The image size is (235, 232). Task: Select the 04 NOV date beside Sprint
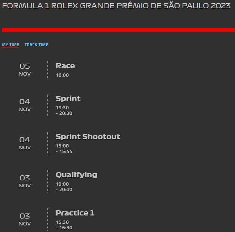25,105
